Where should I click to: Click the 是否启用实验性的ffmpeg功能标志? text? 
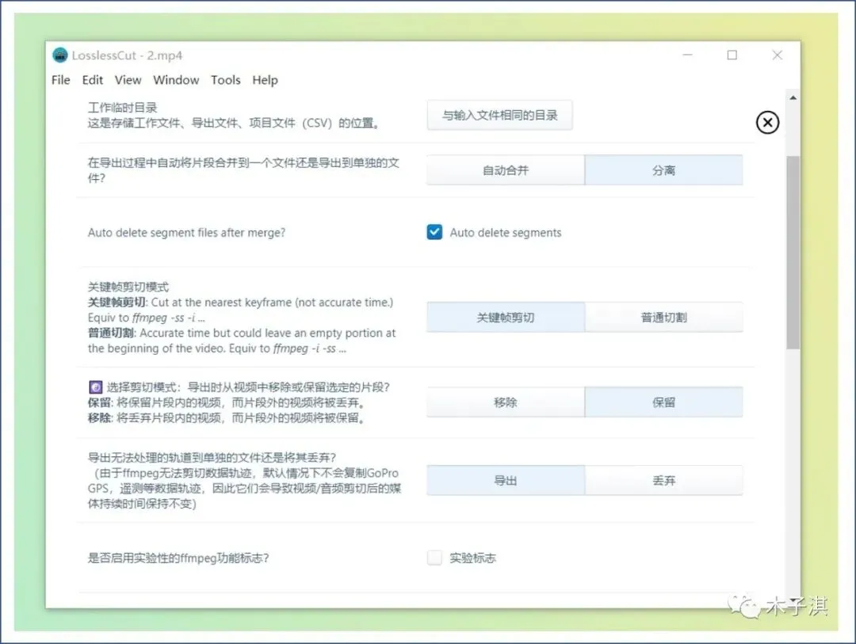pyautogui.click(x=178, y=558)
